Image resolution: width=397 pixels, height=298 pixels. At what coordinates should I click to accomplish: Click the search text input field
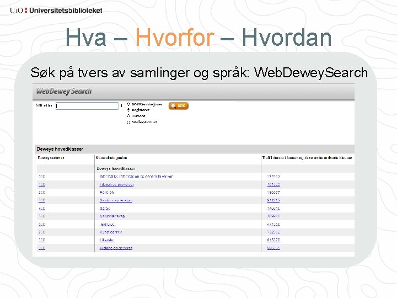coord(87,105)
